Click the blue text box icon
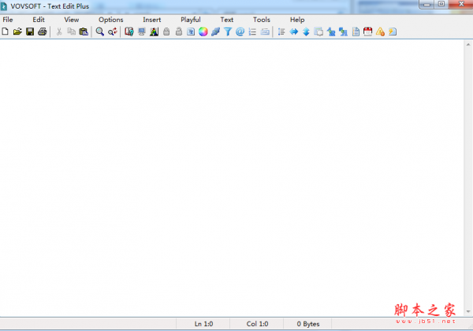473x331 pixels. click(x=191, y=32)
